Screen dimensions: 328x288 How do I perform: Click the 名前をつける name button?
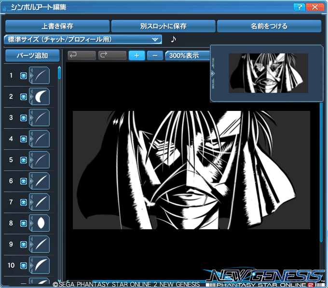click(x=269, y=26)
